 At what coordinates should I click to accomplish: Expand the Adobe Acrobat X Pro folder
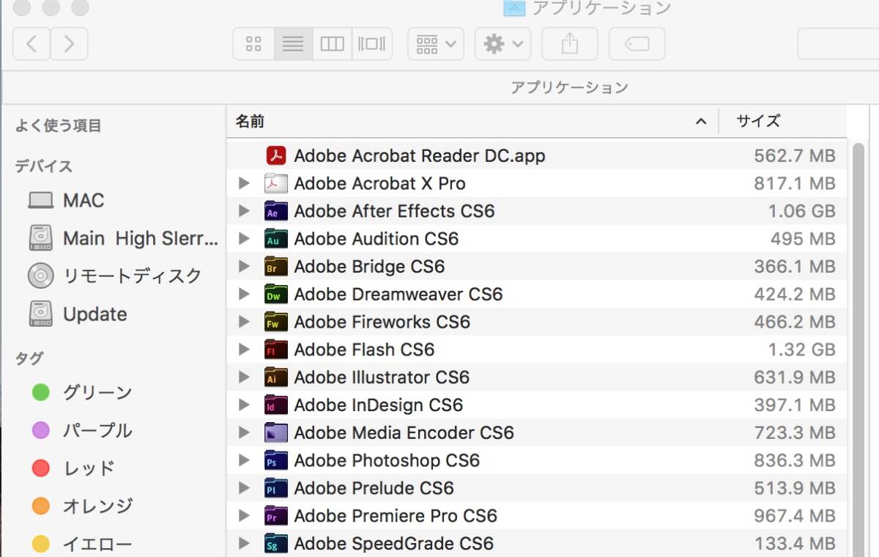click(x=245, y=183)
